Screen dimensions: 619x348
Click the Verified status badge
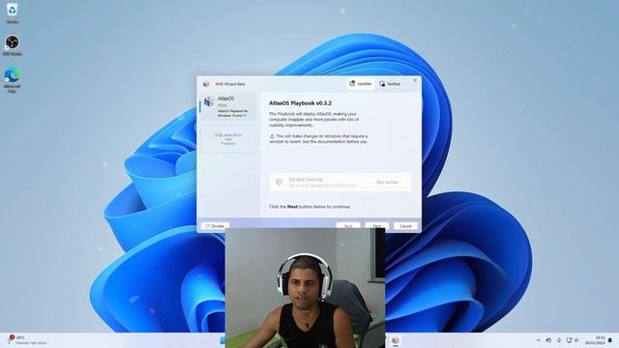[390, 84]
